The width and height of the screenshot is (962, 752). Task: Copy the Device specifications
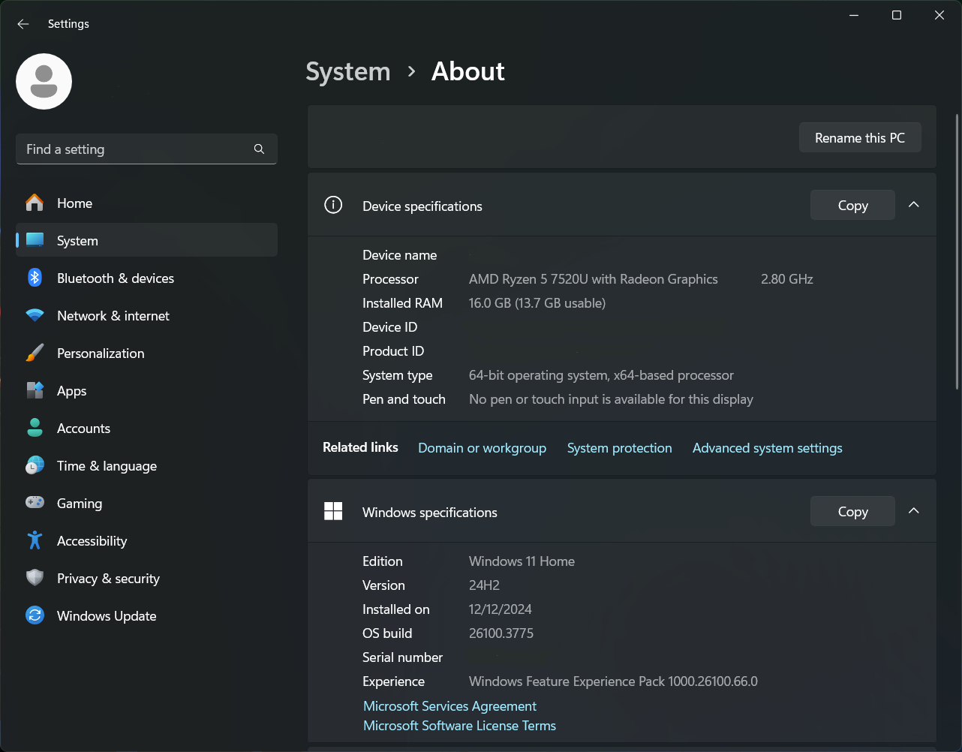tap(852, 204)
